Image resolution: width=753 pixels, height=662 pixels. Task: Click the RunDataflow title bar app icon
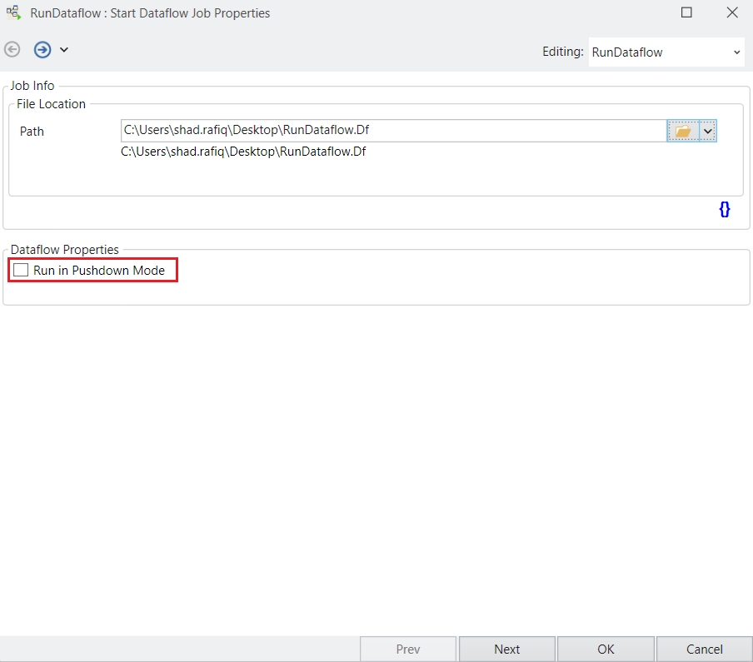(x=14, y=12)
